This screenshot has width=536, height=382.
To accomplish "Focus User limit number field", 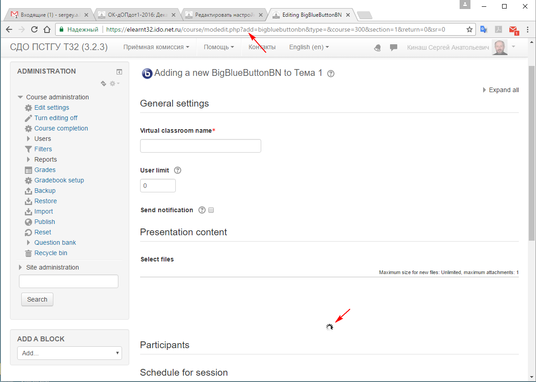I will pyautogui.click(x=158, y=186).
